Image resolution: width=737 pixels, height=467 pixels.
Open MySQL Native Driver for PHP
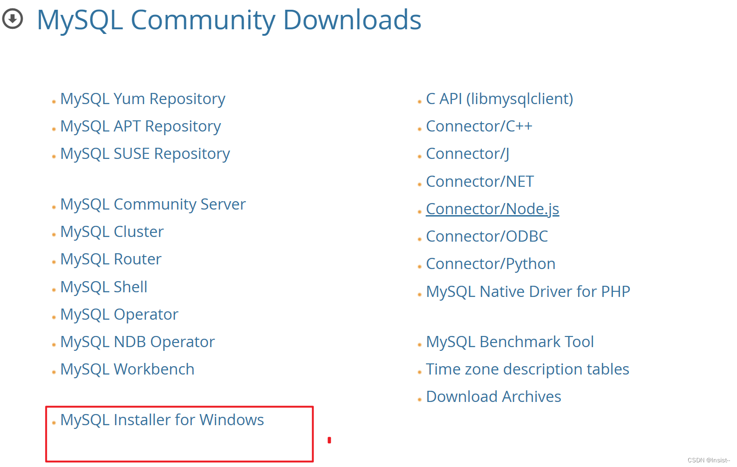tap(528, 292)
